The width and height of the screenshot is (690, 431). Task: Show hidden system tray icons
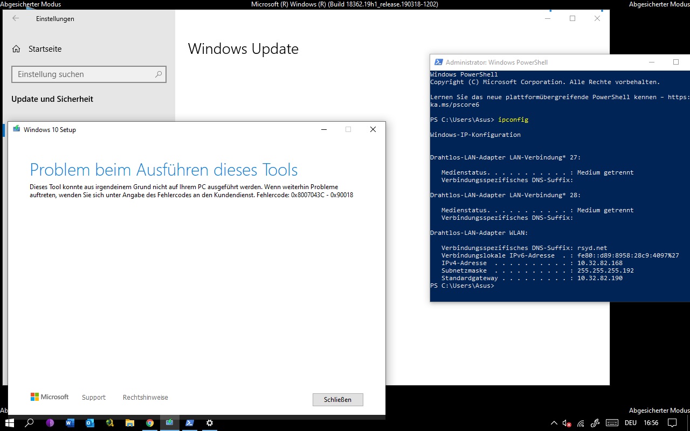554,423
